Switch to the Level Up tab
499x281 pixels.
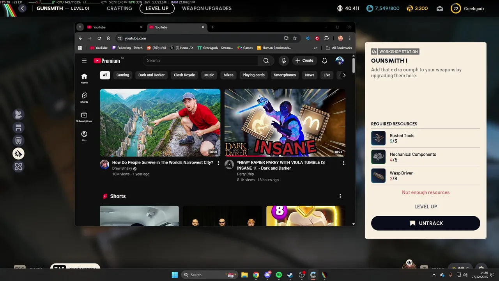click(157, 8)
